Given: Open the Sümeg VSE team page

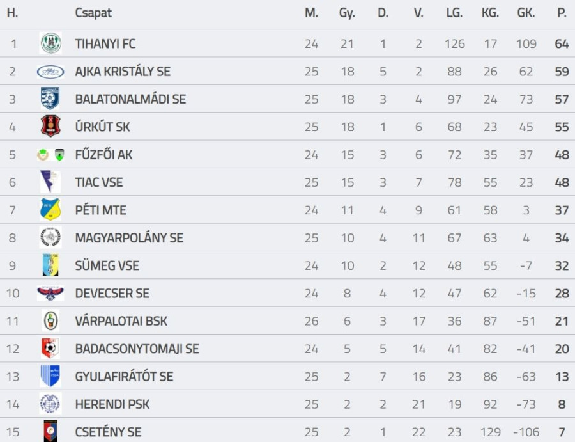Looking at the screenshot, I should (107, 265).
